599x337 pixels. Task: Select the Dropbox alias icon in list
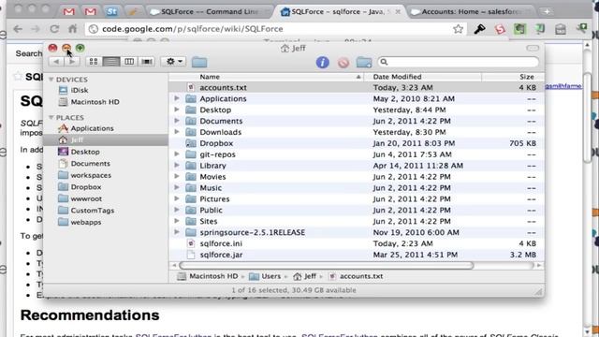pyautogui.click(x=191, y=143)
